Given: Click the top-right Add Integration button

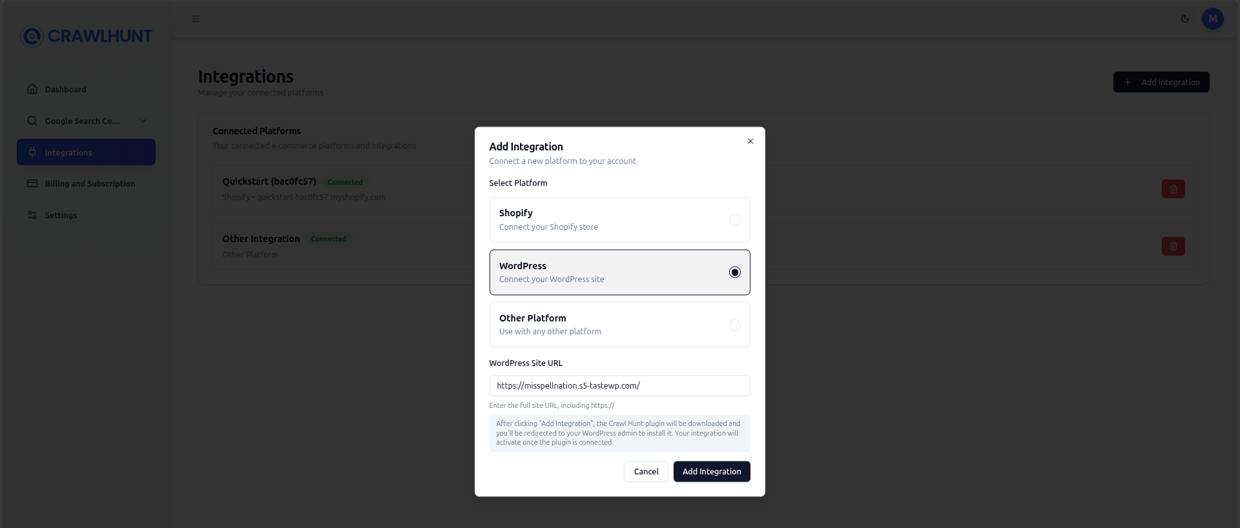Looking at the screenshot, I should pos(1161,82).
